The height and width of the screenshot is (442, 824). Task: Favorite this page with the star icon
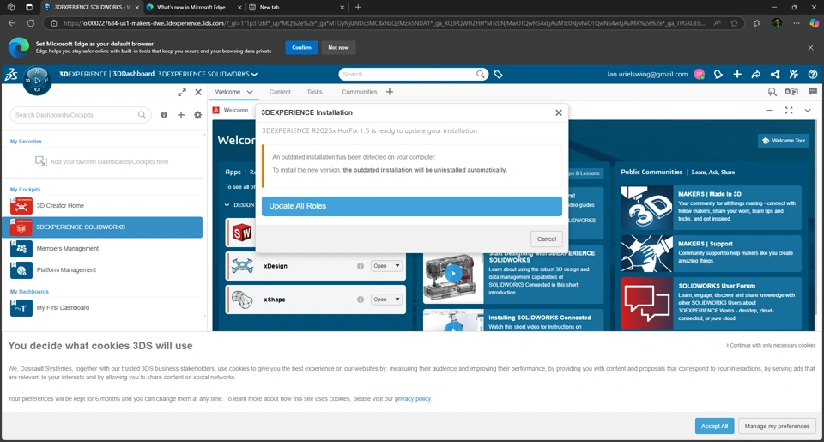734,23
